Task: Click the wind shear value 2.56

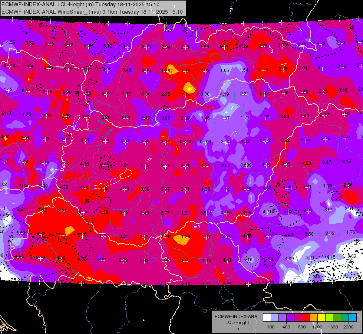Action: [348, 185]
